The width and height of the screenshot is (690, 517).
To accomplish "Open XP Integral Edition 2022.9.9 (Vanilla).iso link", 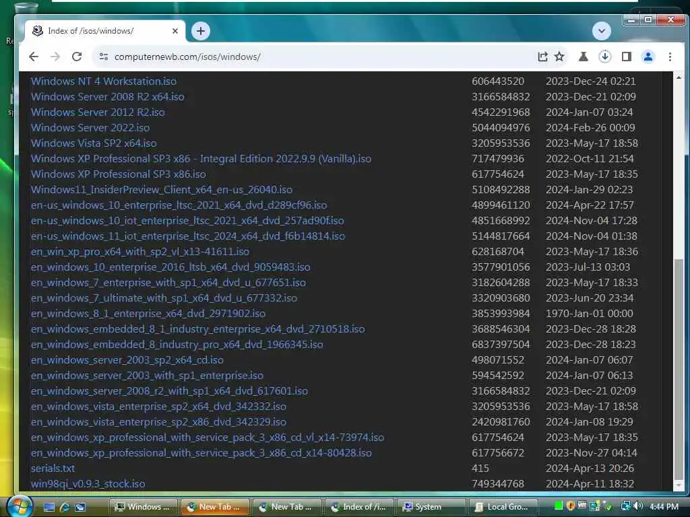I will point(201,159).
